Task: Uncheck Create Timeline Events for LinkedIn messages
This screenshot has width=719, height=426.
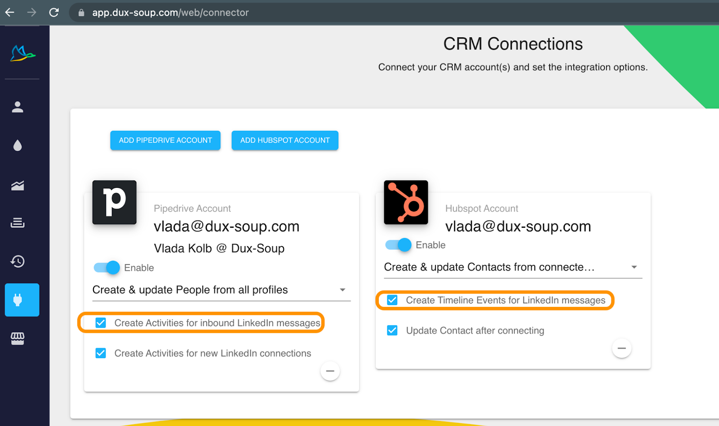Action: [x=392, y=300]
